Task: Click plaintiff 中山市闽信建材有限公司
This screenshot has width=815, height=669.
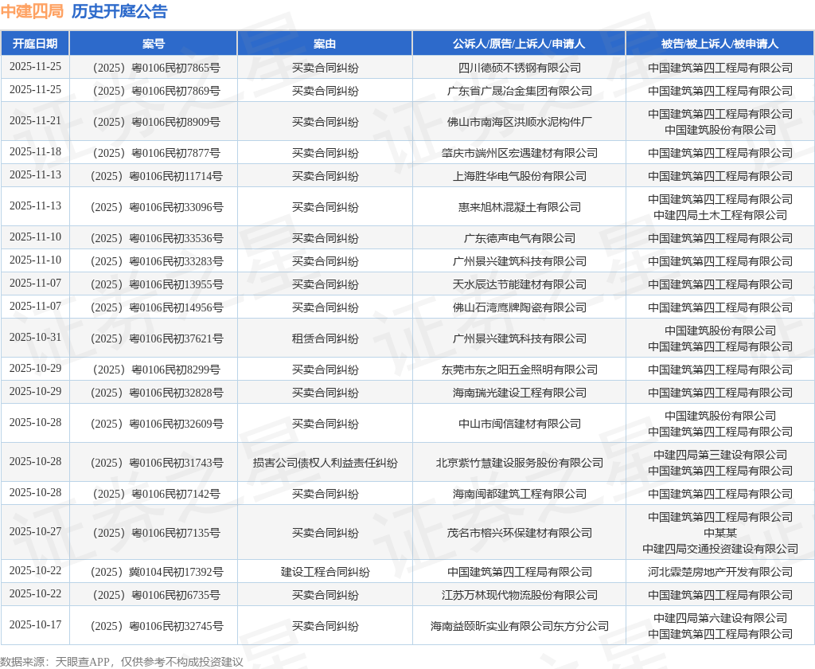Action: click(520, 424)
